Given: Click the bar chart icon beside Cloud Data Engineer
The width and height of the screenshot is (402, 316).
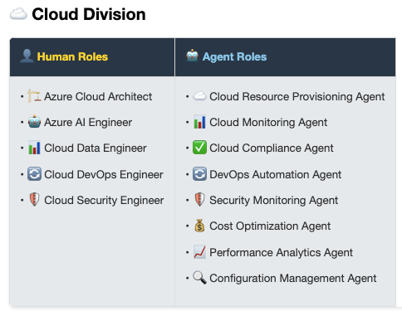Looking at the screenshot, I should point(34,148).
